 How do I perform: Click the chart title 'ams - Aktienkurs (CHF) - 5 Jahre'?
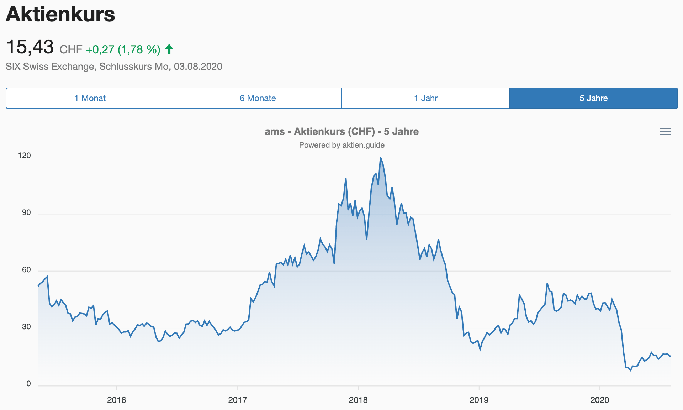pyautogui.click(x=341, y=132)
